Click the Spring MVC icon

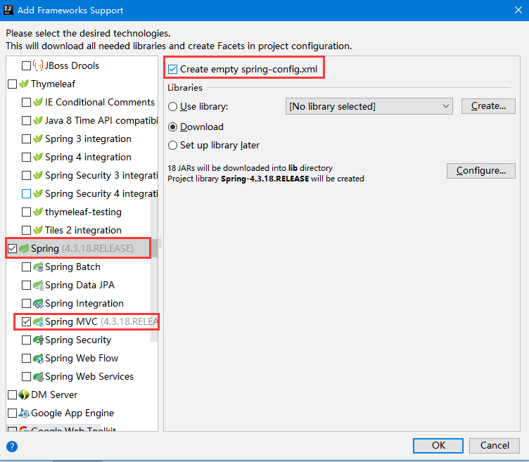click(38, 322)
